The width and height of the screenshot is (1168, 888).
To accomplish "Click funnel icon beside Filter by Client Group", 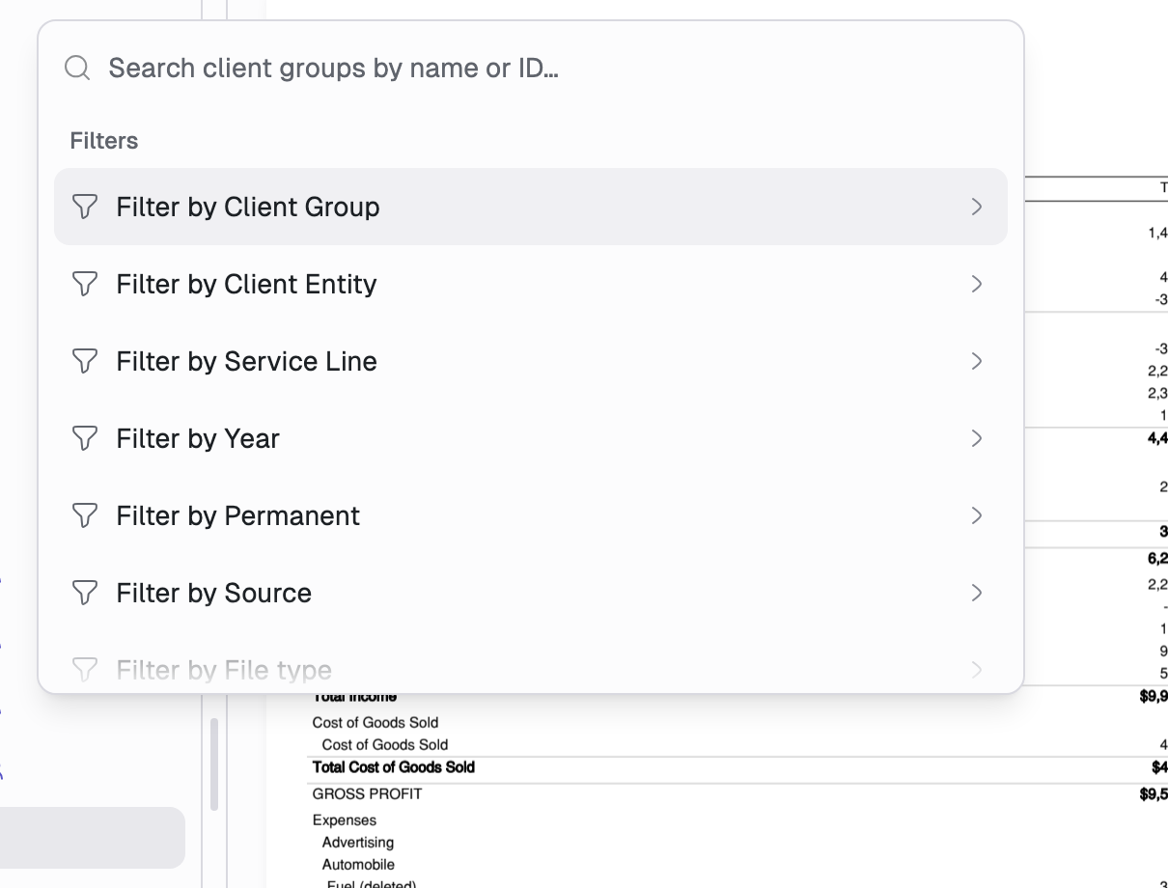I will point(85,207).
